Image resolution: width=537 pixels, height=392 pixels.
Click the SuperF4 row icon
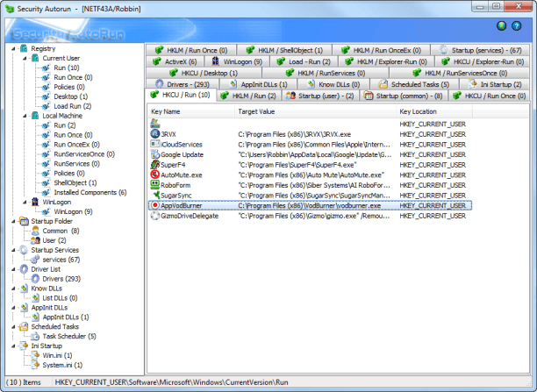155,164
